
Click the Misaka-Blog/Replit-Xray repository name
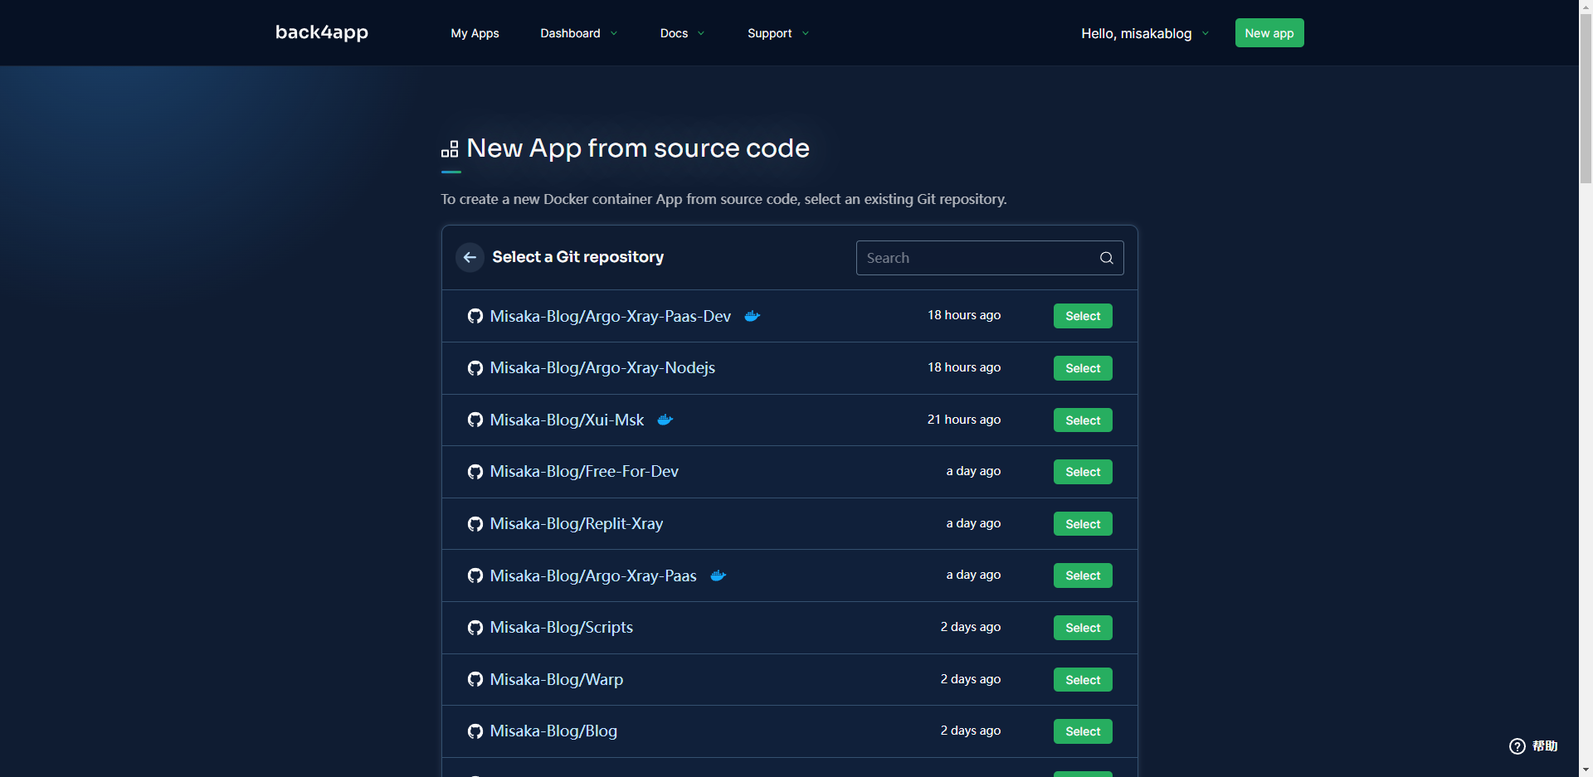click(x=577, y=524)
